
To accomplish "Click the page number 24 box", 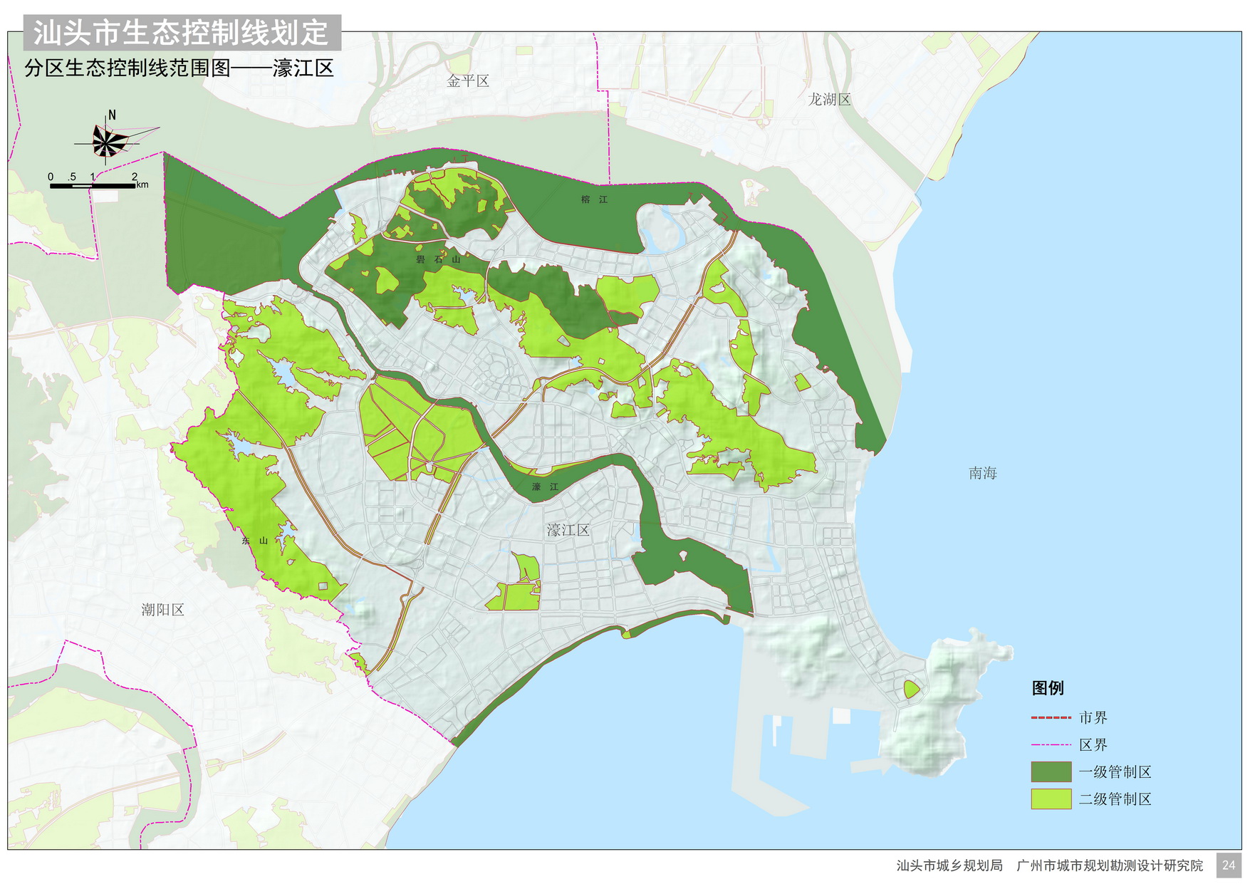I will [1229, 865].
